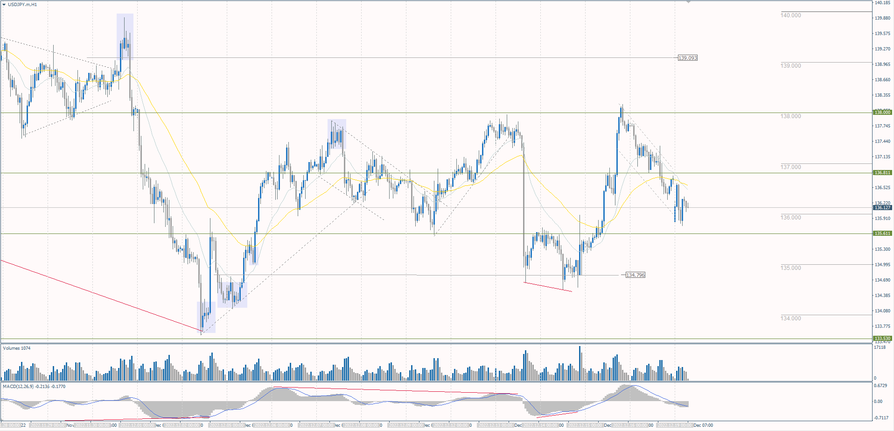Click 134.995 on the price scale
Viewport: 894px width, 431px height.
pos(882,265)
